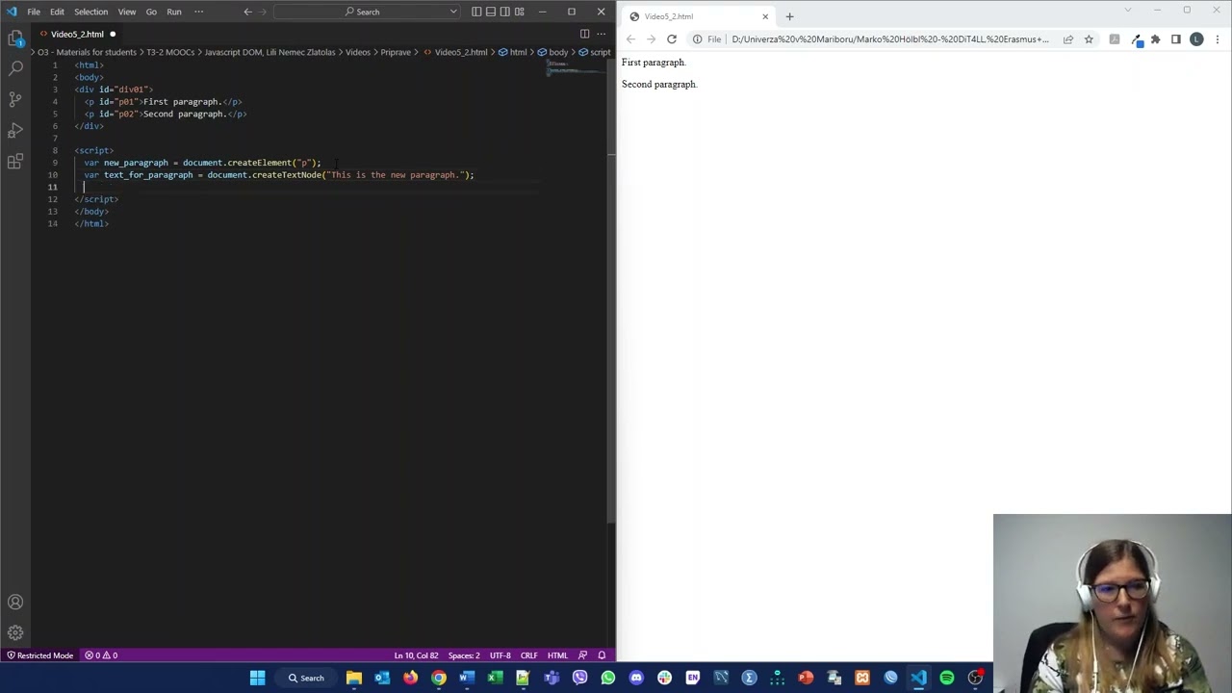Screen dimensions: 1232x693
Task: Expand the hidden menus ellipsis in menu bar
Action: (x=199, y=12)
